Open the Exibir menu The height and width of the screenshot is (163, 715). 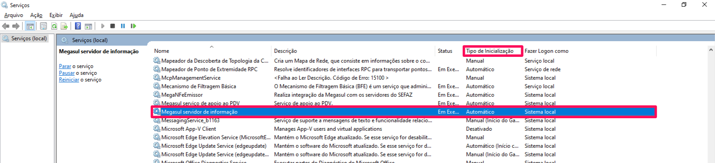coord(56,15)
